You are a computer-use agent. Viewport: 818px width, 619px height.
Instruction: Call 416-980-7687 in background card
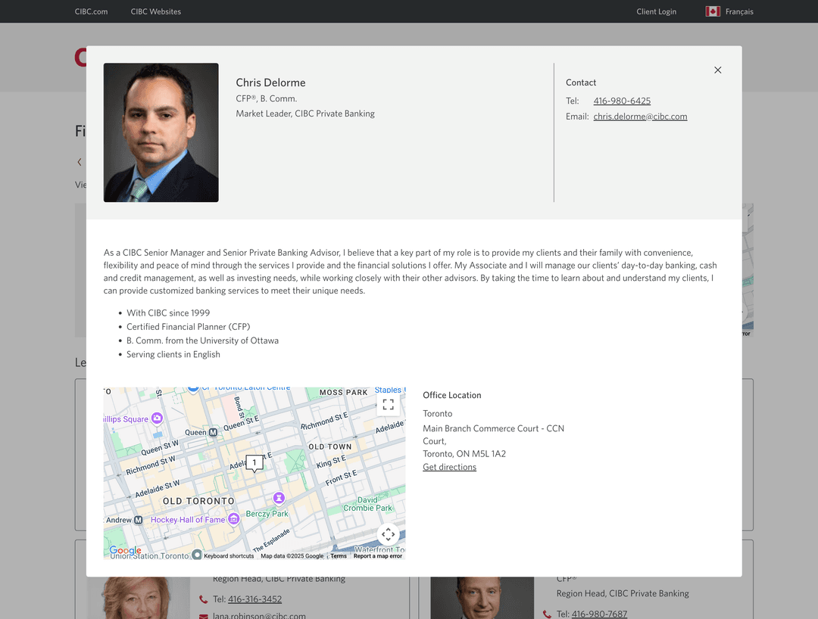(599, 614)
